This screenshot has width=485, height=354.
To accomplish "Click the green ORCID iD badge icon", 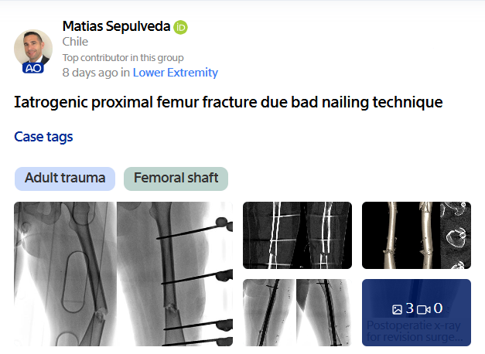I will 180,28.
